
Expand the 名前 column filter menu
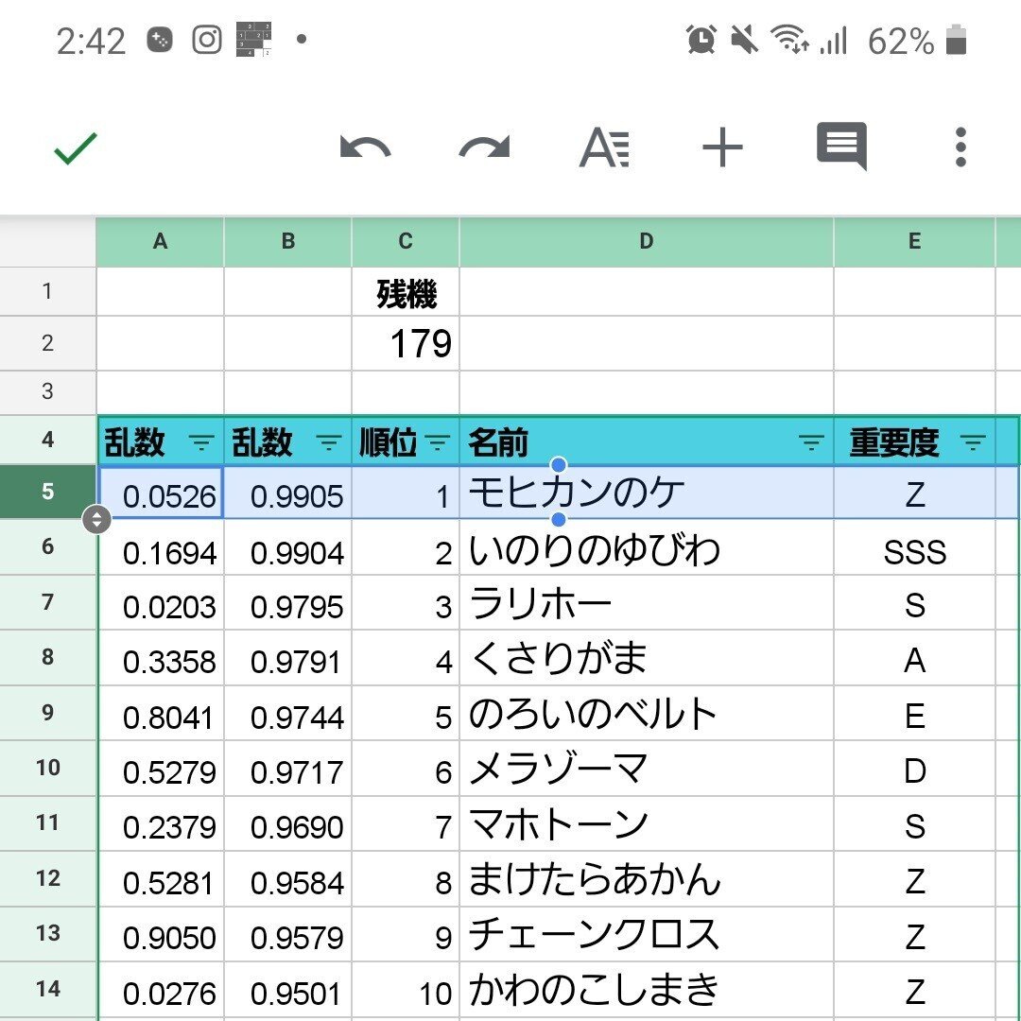pos(811,442)
